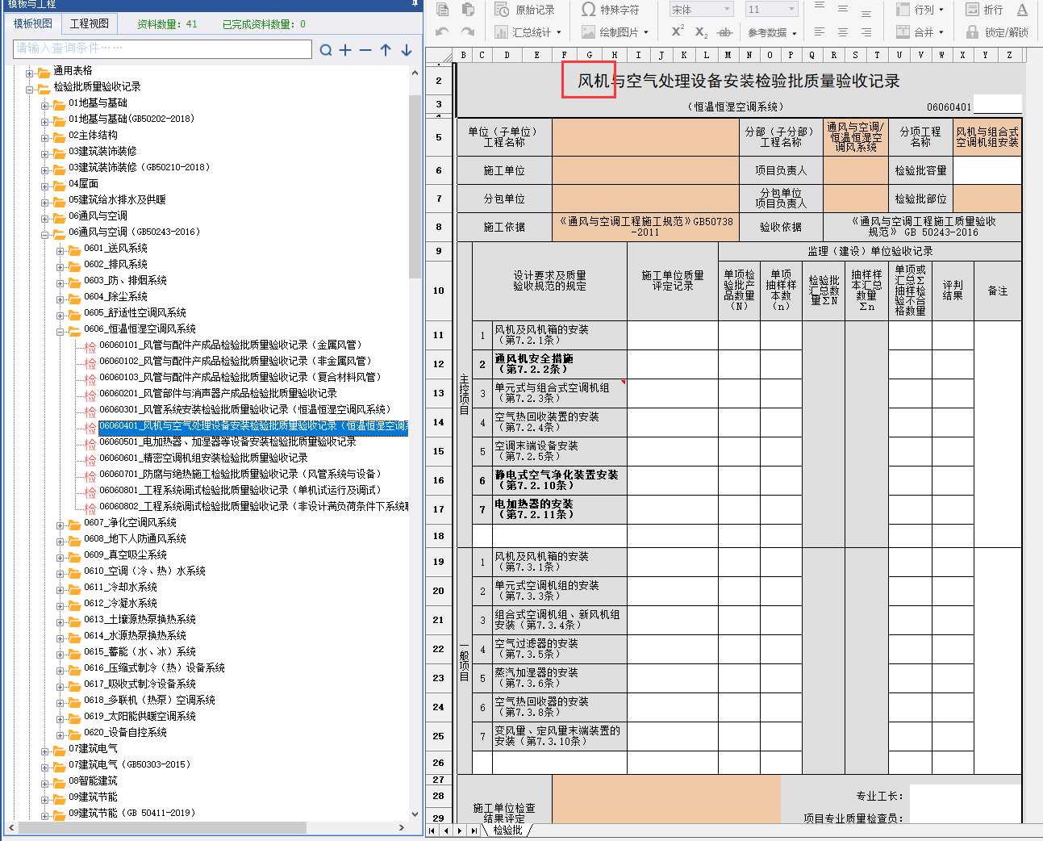Viewport: 1043px width, 841px height.
Task: Click cell 通风机安全措施 (第7.2.2条)
Action: (560, 364)
